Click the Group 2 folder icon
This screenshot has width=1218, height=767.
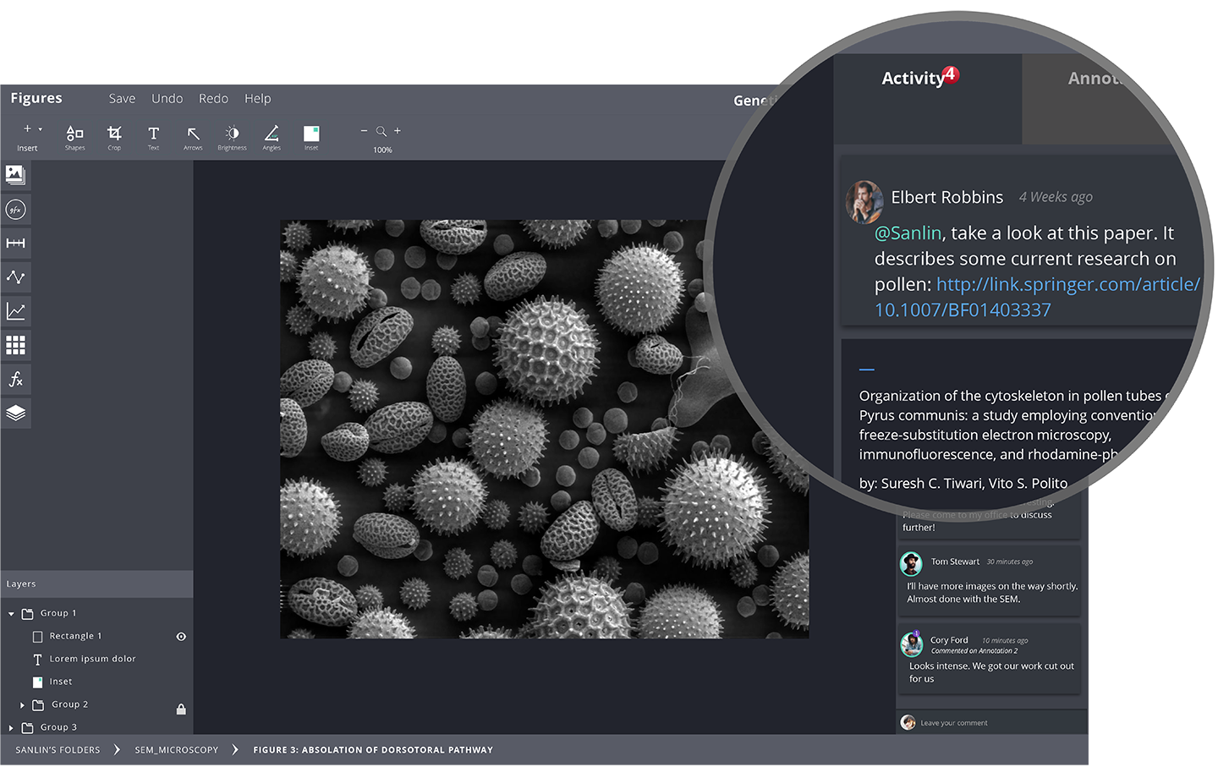[x=38, y=704]
